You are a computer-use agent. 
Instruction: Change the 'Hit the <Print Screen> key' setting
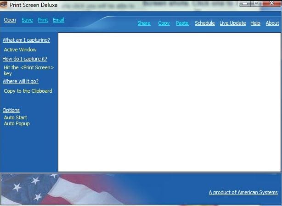pyautogui.click(x=28, y=70)
